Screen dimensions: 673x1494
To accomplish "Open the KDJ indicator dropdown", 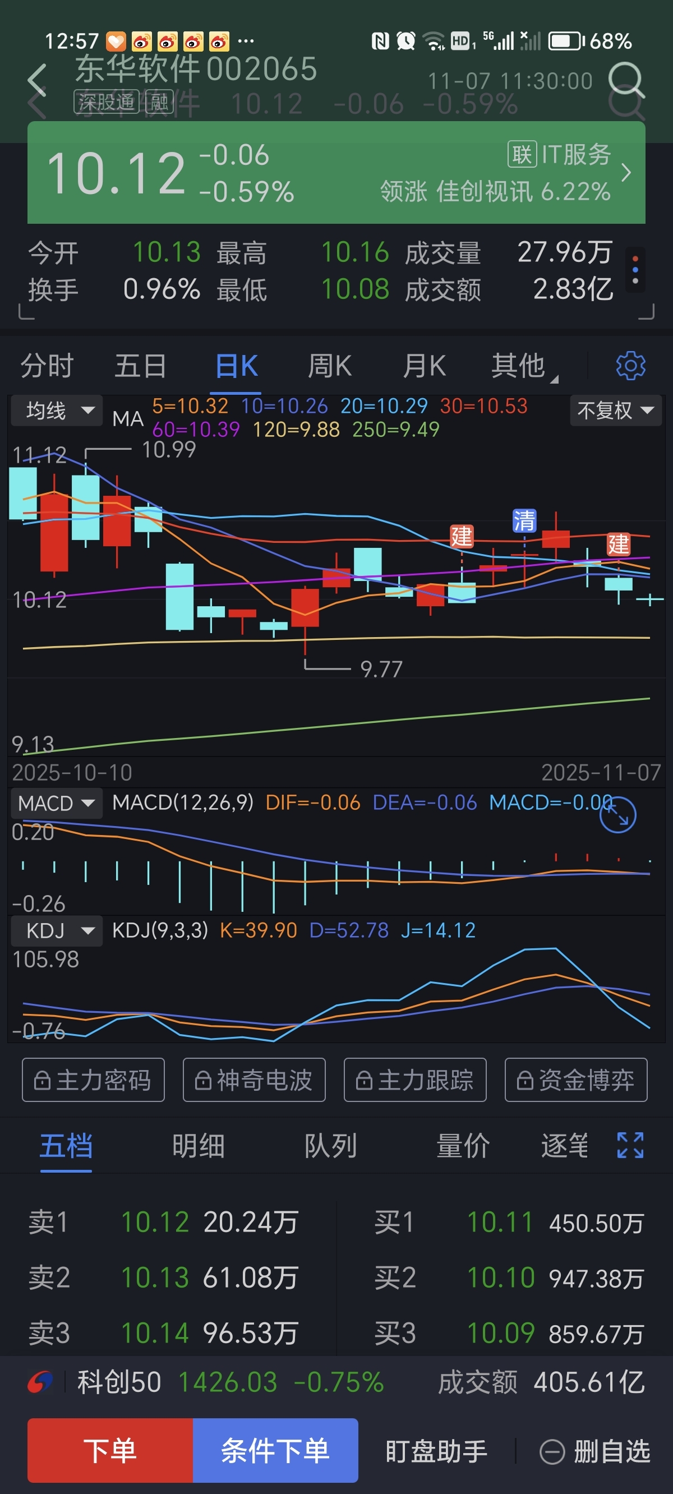I will 56,930.
